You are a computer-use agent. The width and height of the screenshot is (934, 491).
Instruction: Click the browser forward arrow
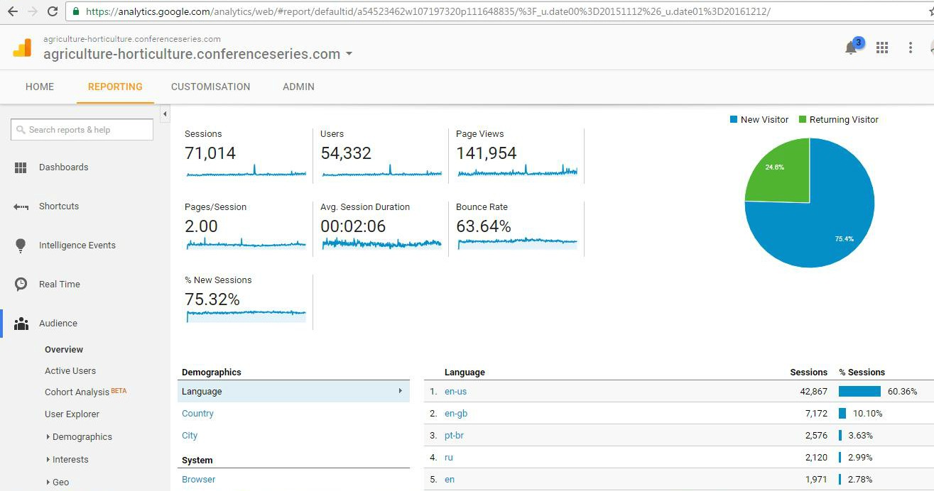[x=33, y=11]
